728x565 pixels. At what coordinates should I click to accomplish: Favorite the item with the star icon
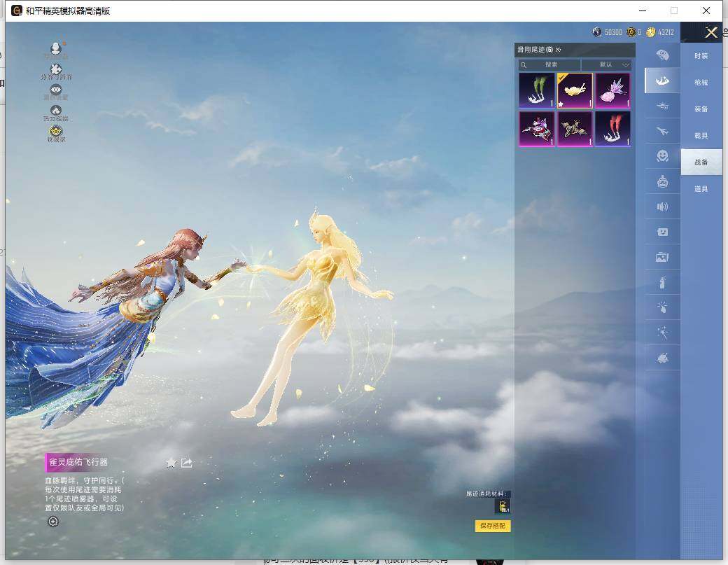pyautogui.click(x=171, y=462)
